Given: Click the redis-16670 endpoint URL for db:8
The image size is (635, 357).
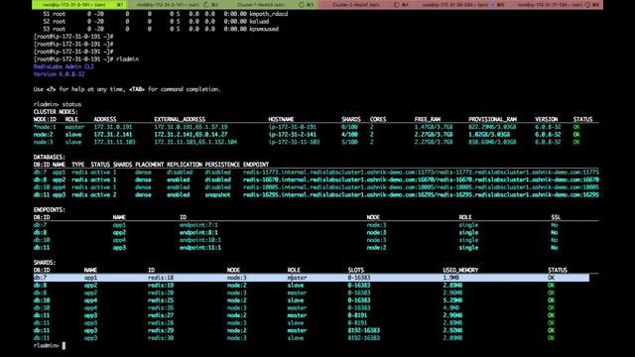Looking at the screenshot, I should 421,179.
